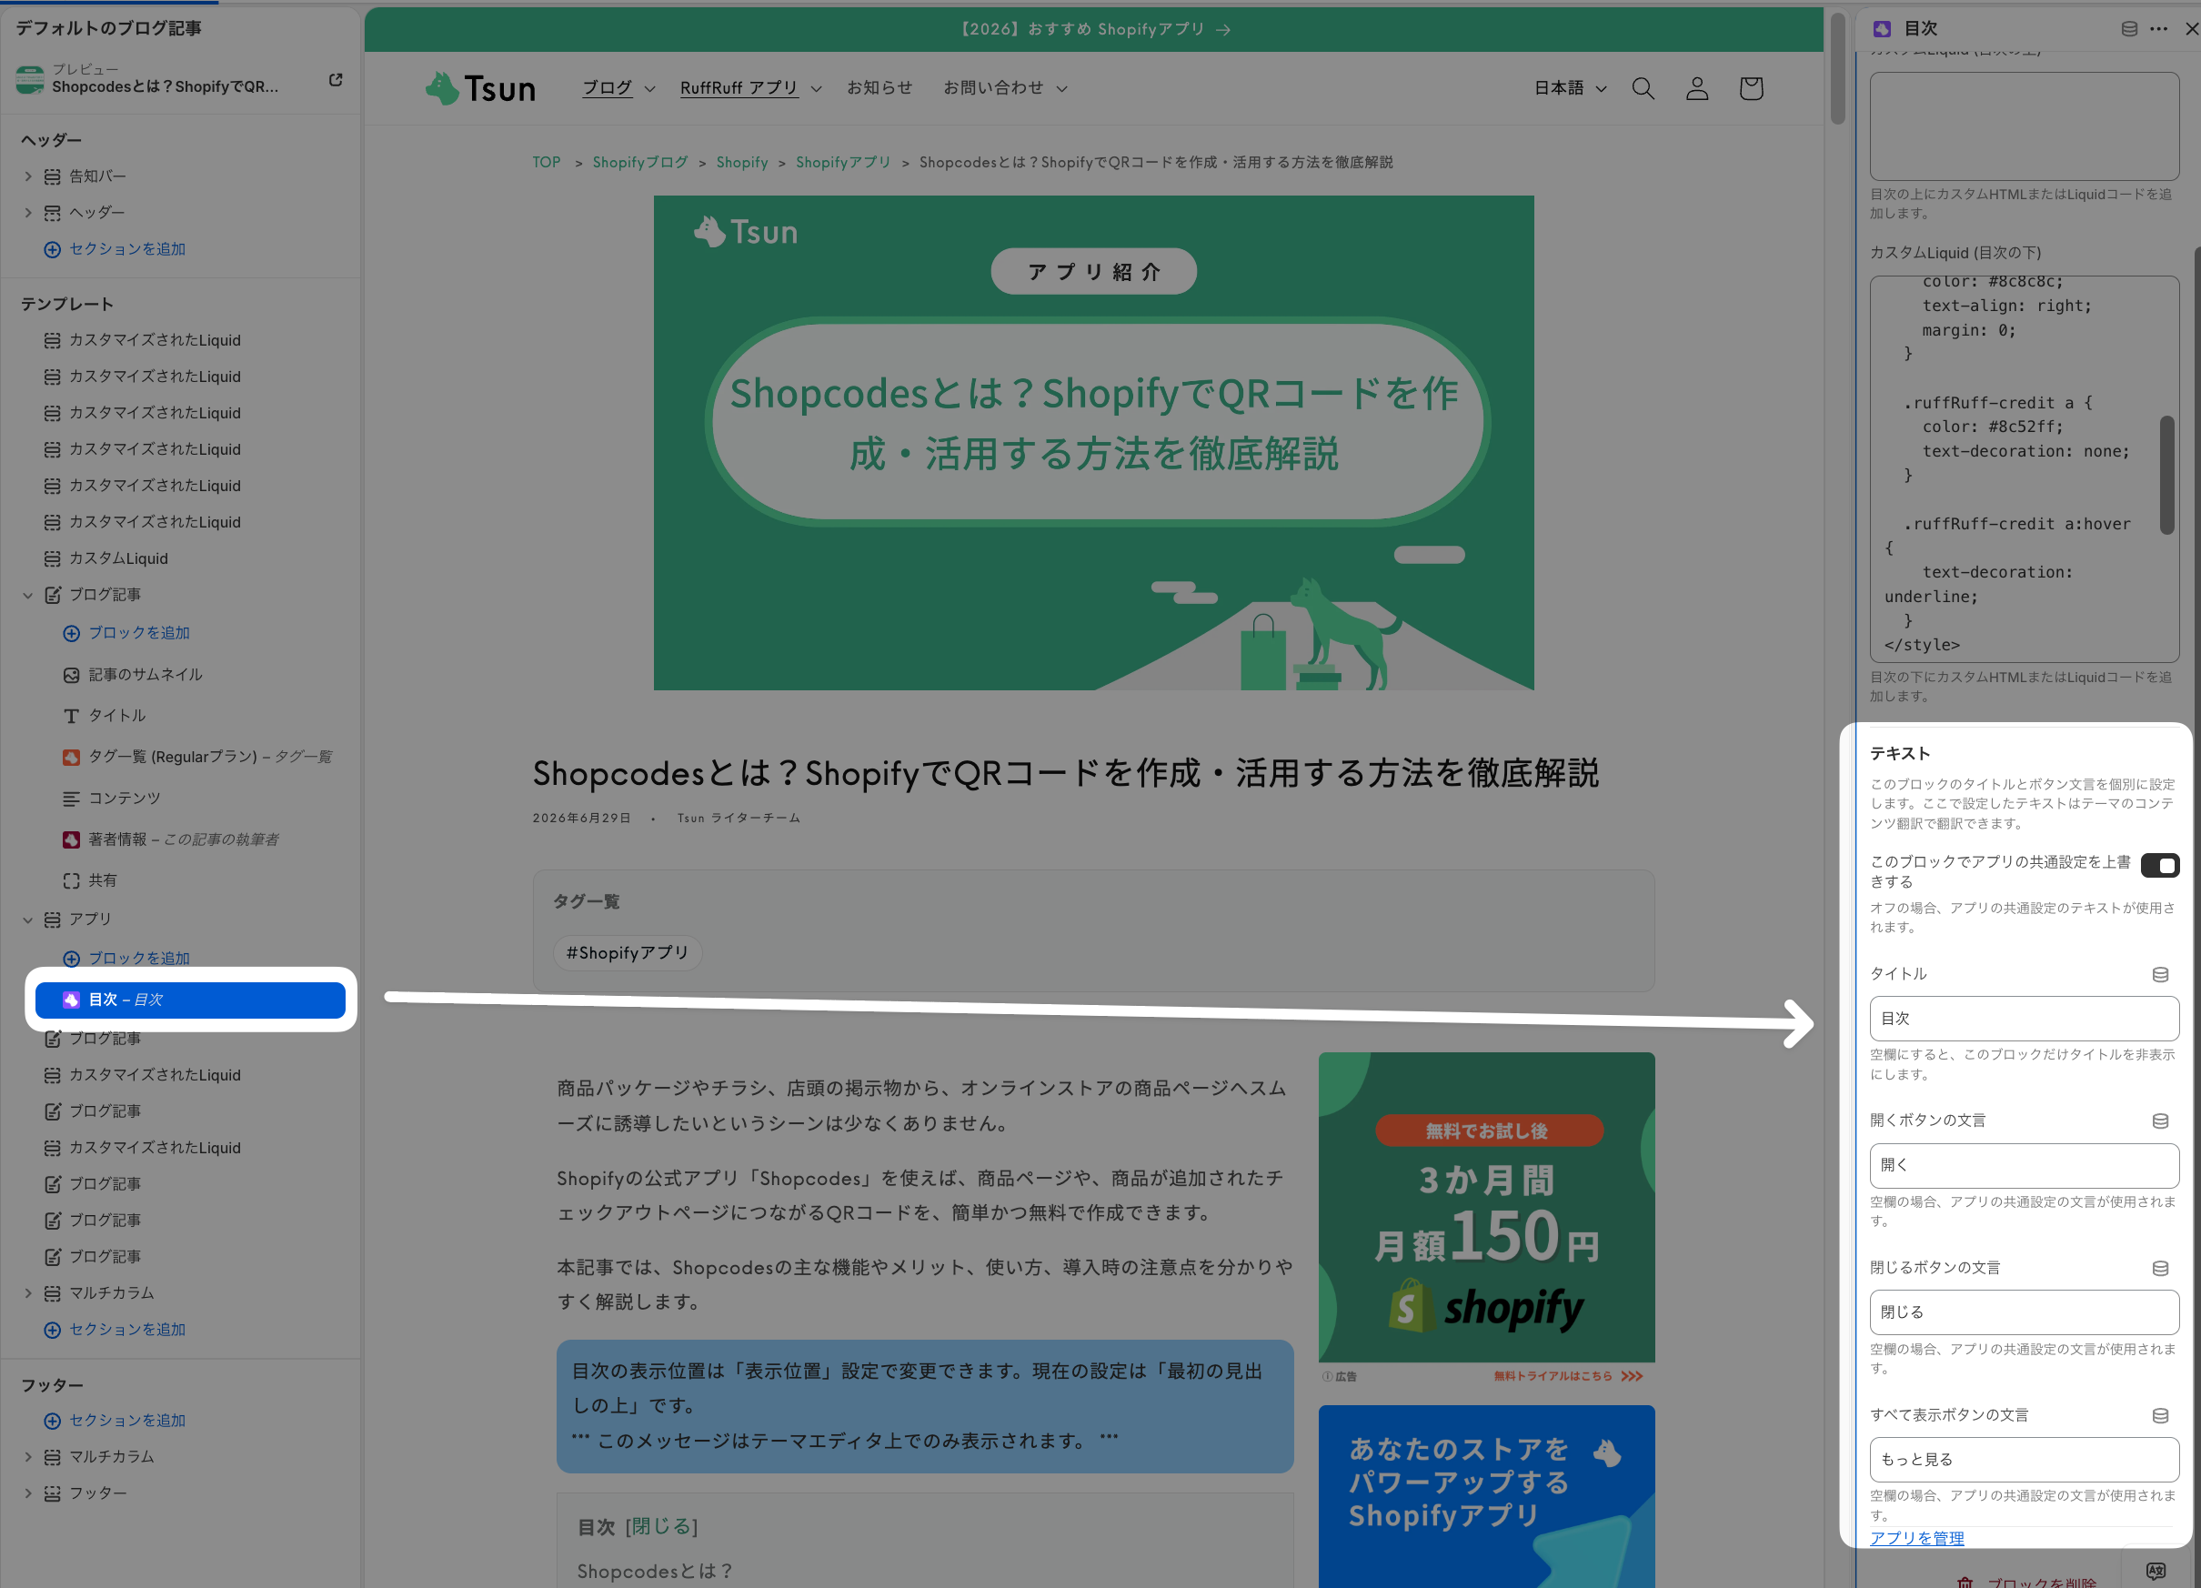Click the empty カスタムLiquid (目次の上) text area
Viewport: 2201px width, 1588px height.
[2025, 126]
